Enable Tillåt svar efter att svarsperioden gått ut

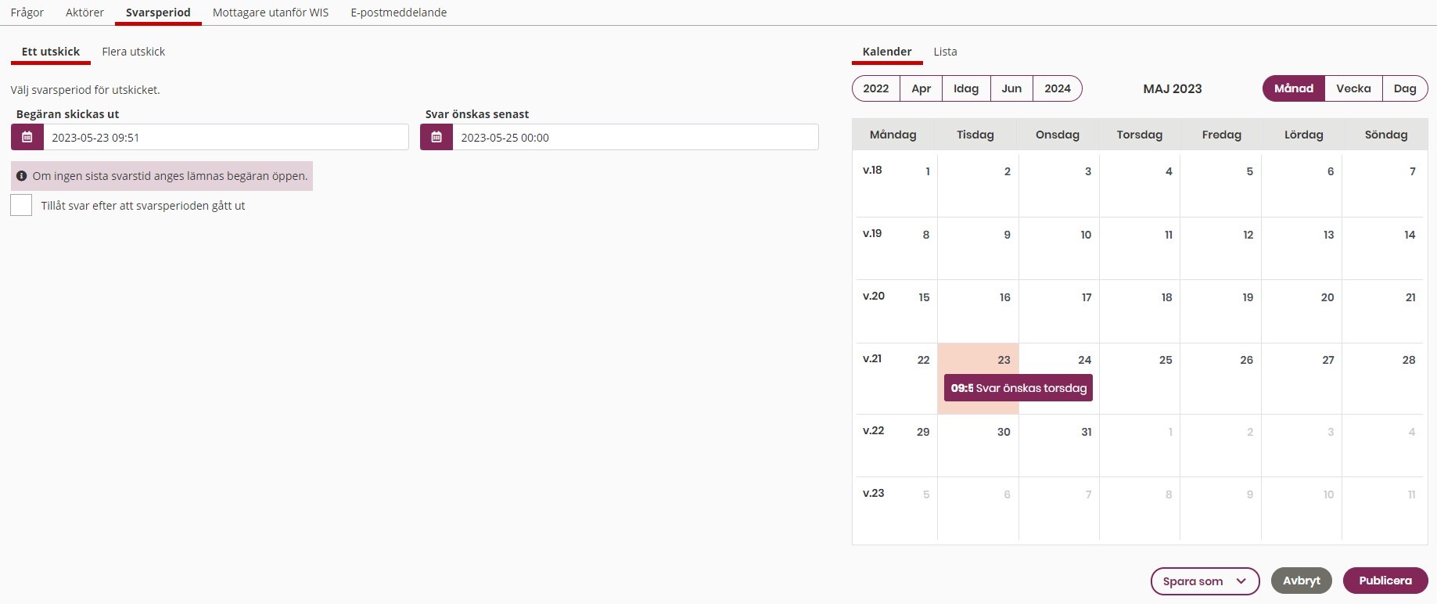pos(21,206)
